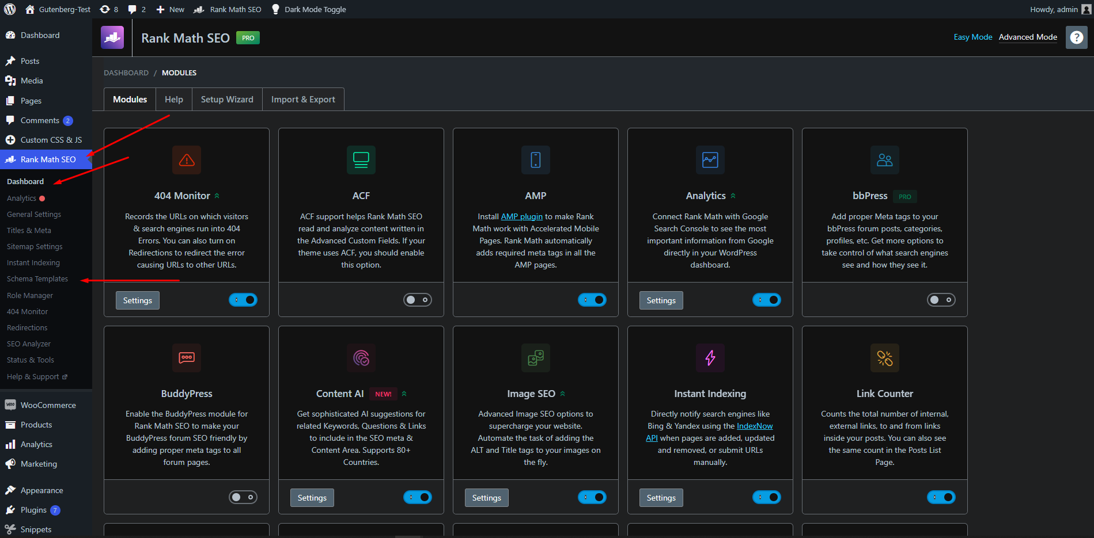
Task: Click the Instant Indexing lightning bolt icon
Action: pos(710,358)
